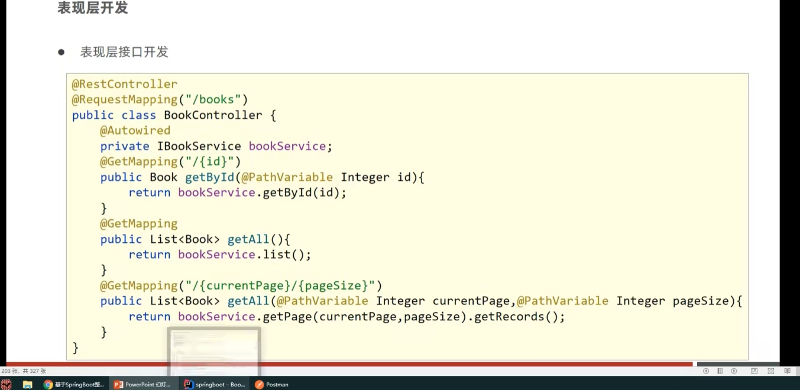Click the 'bookService.list()' call

coord(241,255)
